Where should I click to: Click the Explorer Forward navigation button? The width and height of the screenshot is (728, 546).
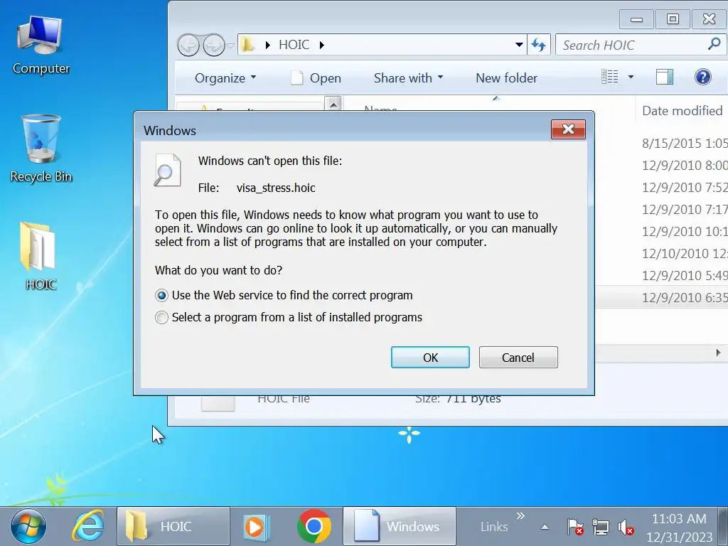(214, 45)
